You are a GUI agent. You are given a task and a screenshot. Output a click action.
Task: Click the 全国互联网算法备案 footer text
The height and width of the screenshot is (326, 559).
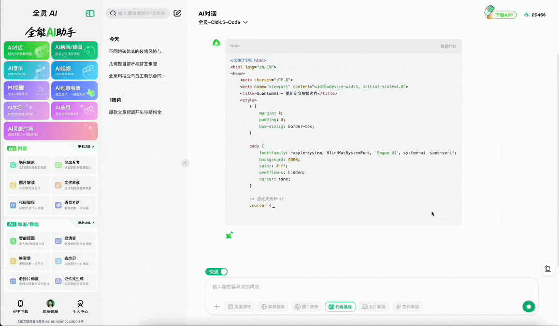pos(50,322)
